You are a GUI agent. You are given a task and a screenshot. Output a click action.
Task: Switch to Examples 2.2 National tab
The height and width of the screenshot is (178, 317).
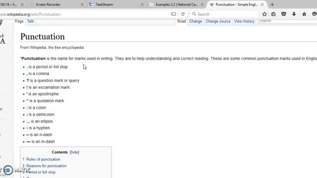tap(176, 4)
